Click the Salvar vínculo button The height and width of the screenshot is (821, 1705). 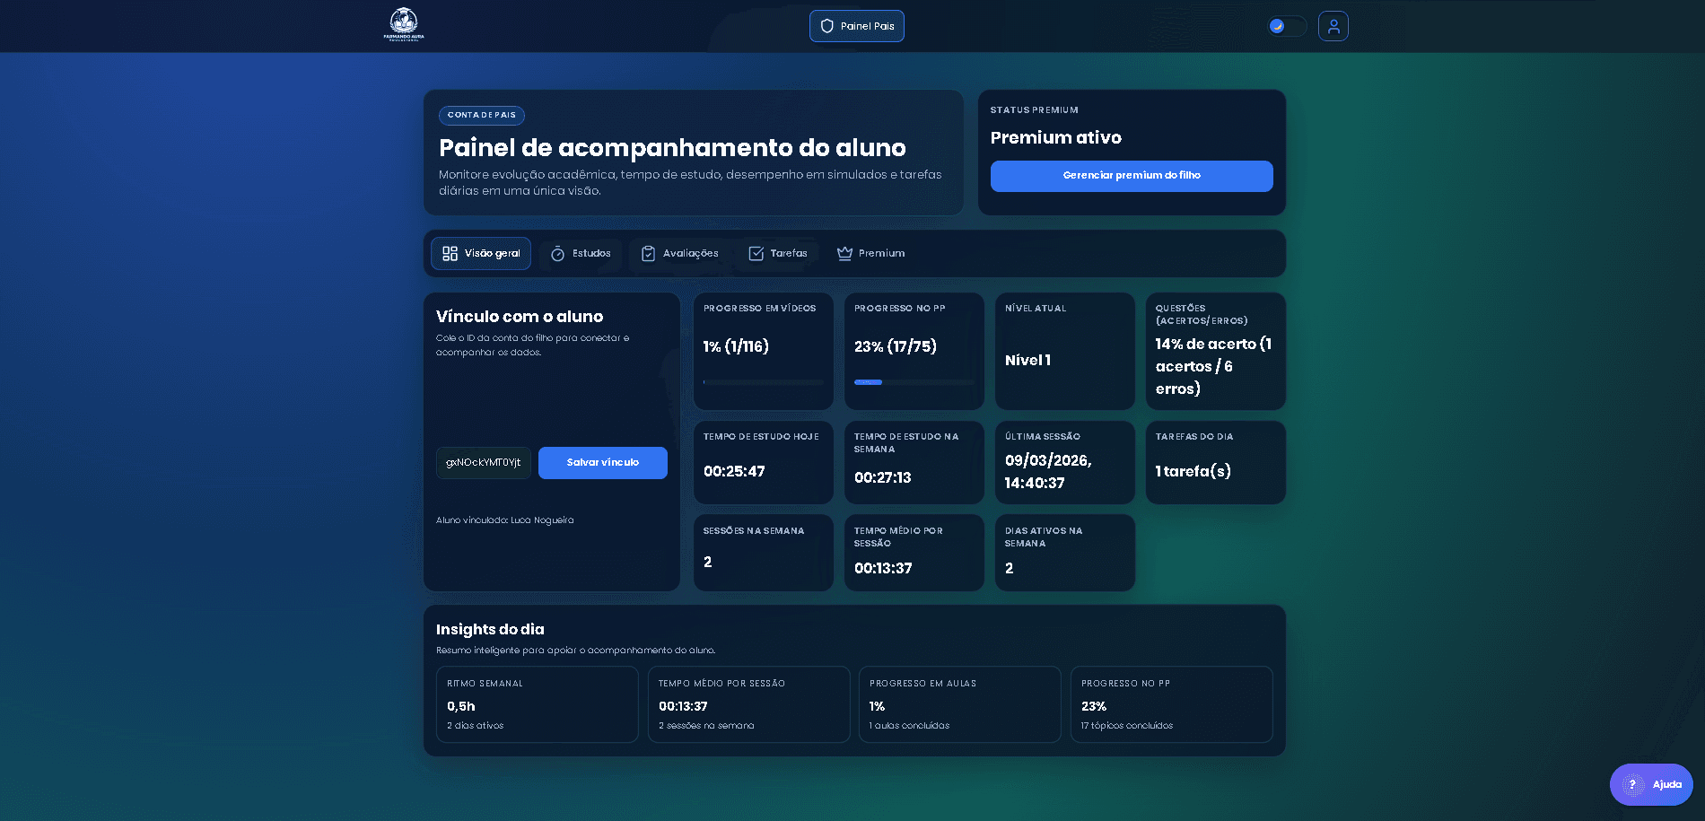pyautogui.click(x=602, y=462)
